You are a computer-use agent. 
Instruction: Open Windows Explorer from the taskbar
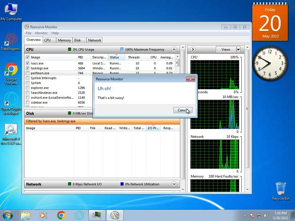(x=26, y=215)
